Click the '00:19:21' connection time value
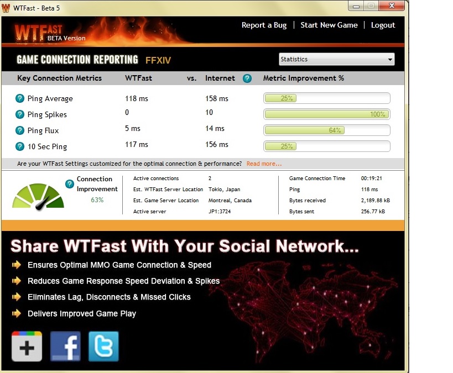 372,178
